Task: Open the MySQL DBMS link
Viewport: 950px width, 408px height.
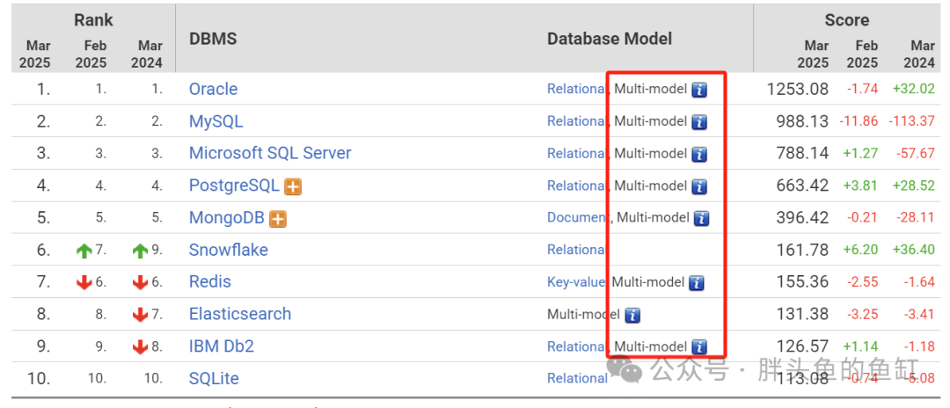Action: tap(216, 121)
